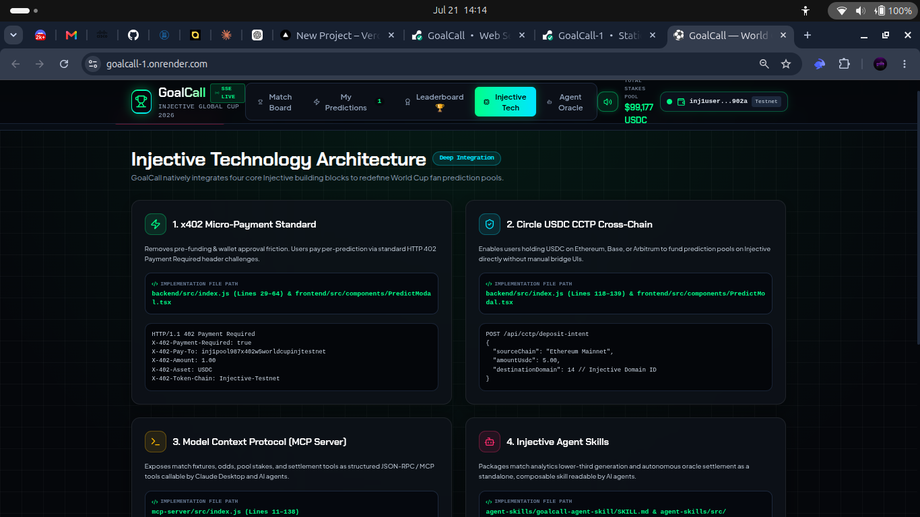Screen dimensions: 920x517
Task: Open the Leaderboard tab
Action: pos(434,102)
